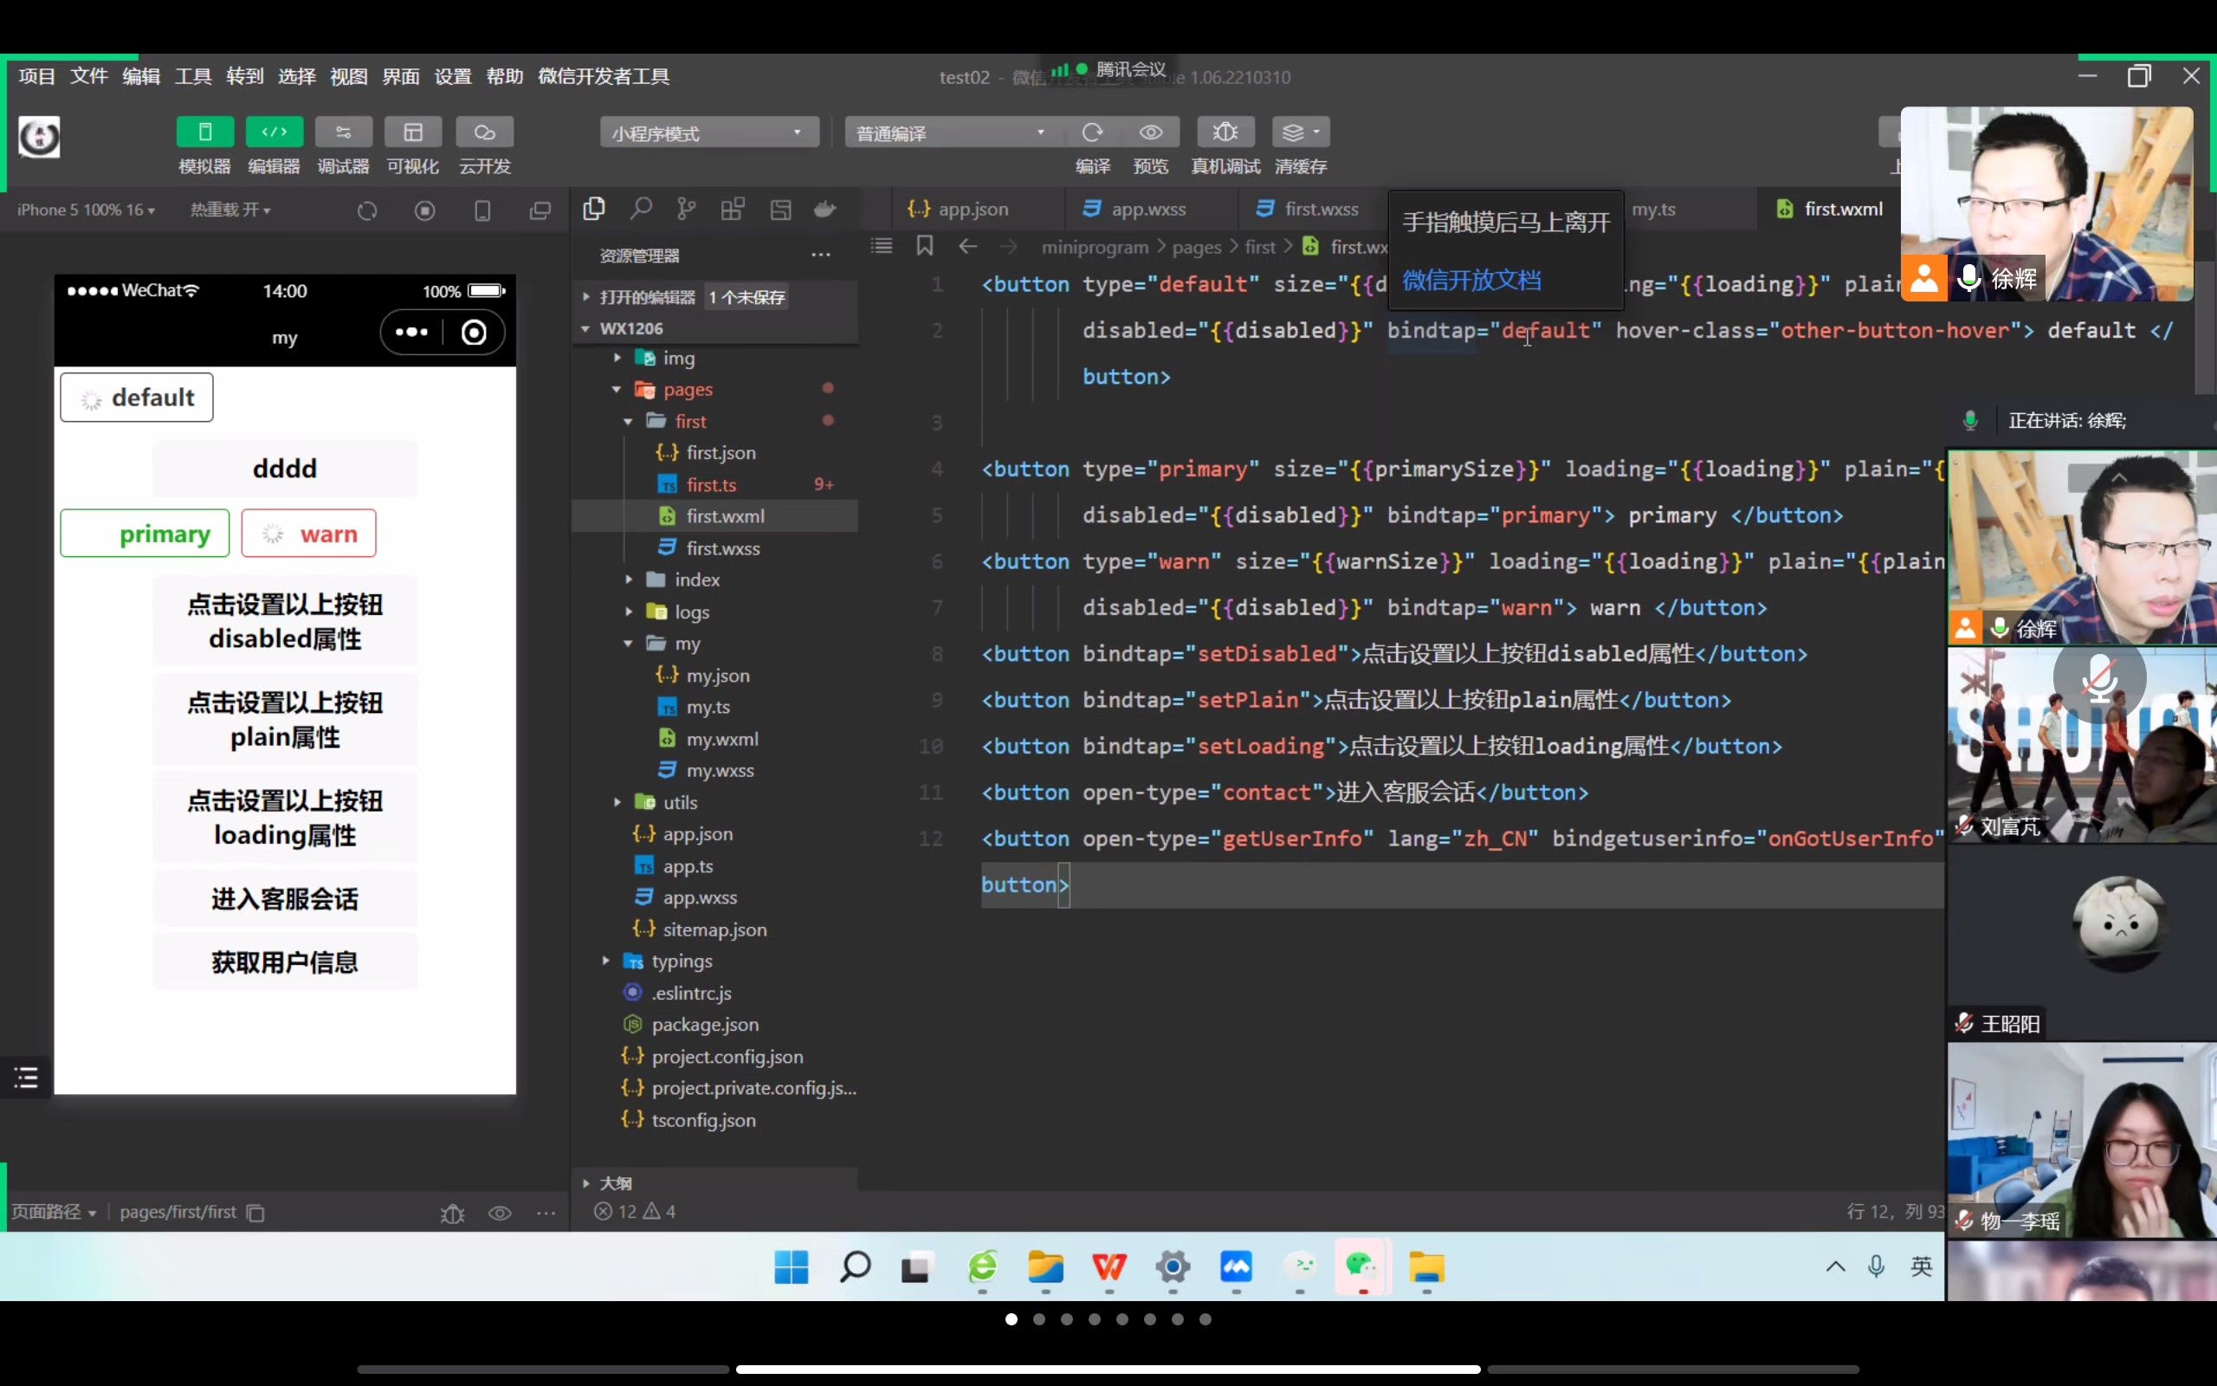This screenshot has height=1386, width=2217.
Task: Open the Tools menu (工具)
Action: (x=192, y=77)
